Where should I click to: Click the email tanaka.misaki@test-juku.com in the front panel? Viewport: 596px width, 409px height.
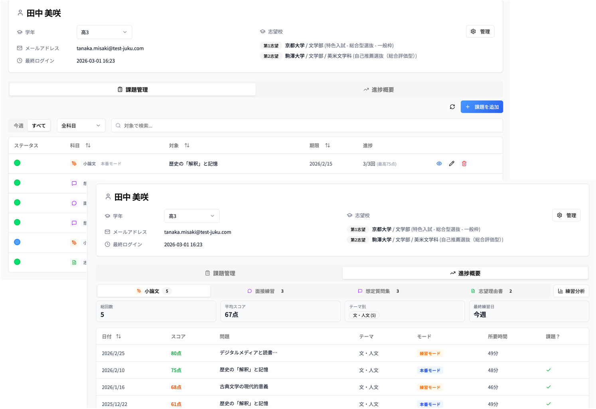pyautogui.click(x=197, y=232)
